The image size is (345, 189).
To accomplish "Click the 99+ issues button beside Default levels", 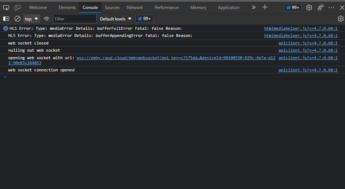I will coord(144,19).
